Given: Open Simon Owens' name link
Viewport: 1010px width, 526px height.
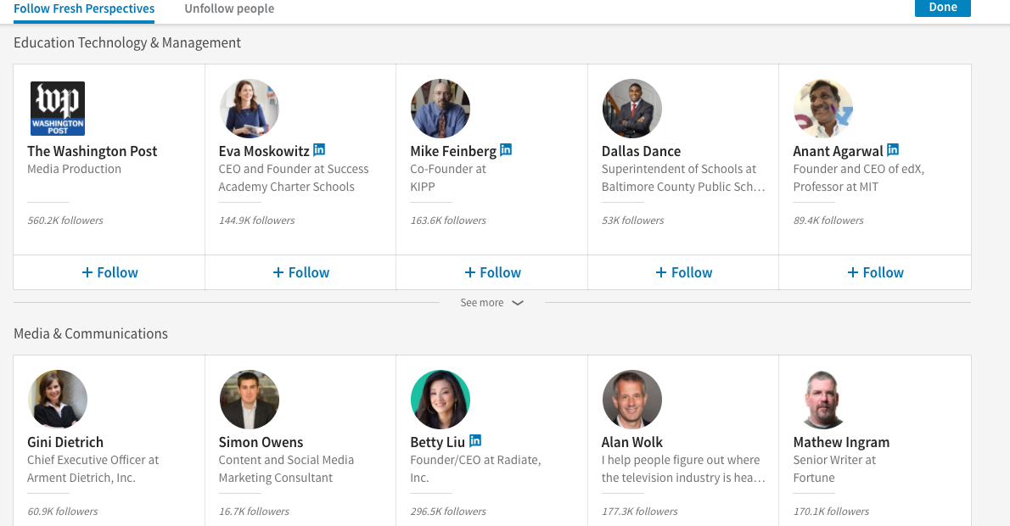Looking at the screenshot, I should pyautogui.click(x=261, y=442).
